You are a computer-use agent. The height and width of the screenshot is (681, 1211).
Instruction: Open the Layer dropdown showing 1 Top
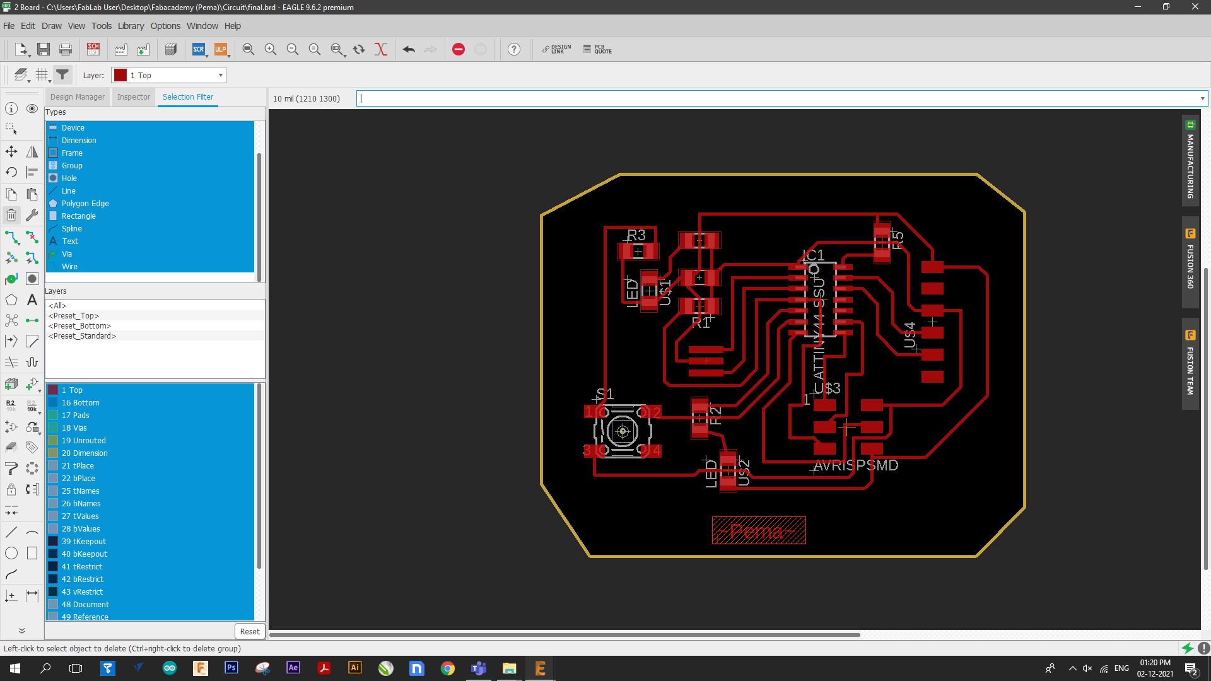point(168,75)
